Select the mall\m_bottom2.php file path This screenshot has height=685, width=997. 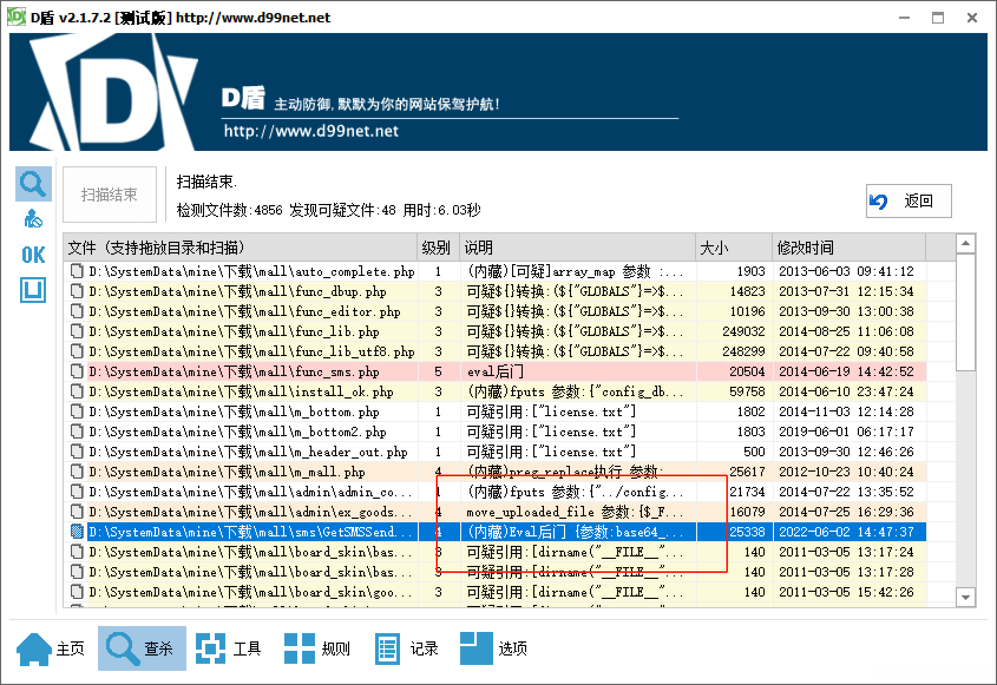coord(238,432)
